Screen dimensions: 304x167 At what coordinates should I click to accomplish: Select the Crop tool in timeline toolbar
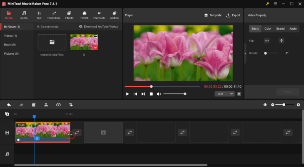tap(71, 105)
